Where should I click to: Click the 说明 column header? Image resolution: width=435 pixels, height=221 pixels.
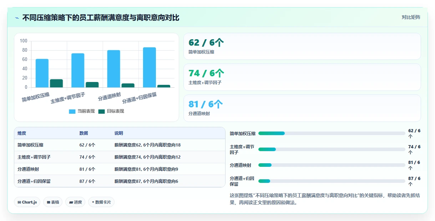pos(119,133)
